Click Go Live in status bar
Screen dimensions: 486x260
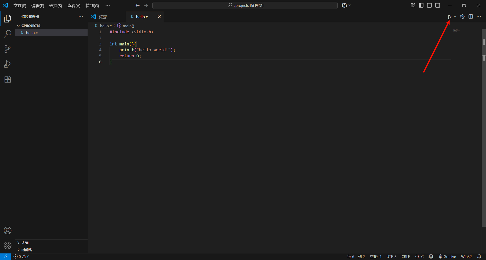click(x=447, y=256)
